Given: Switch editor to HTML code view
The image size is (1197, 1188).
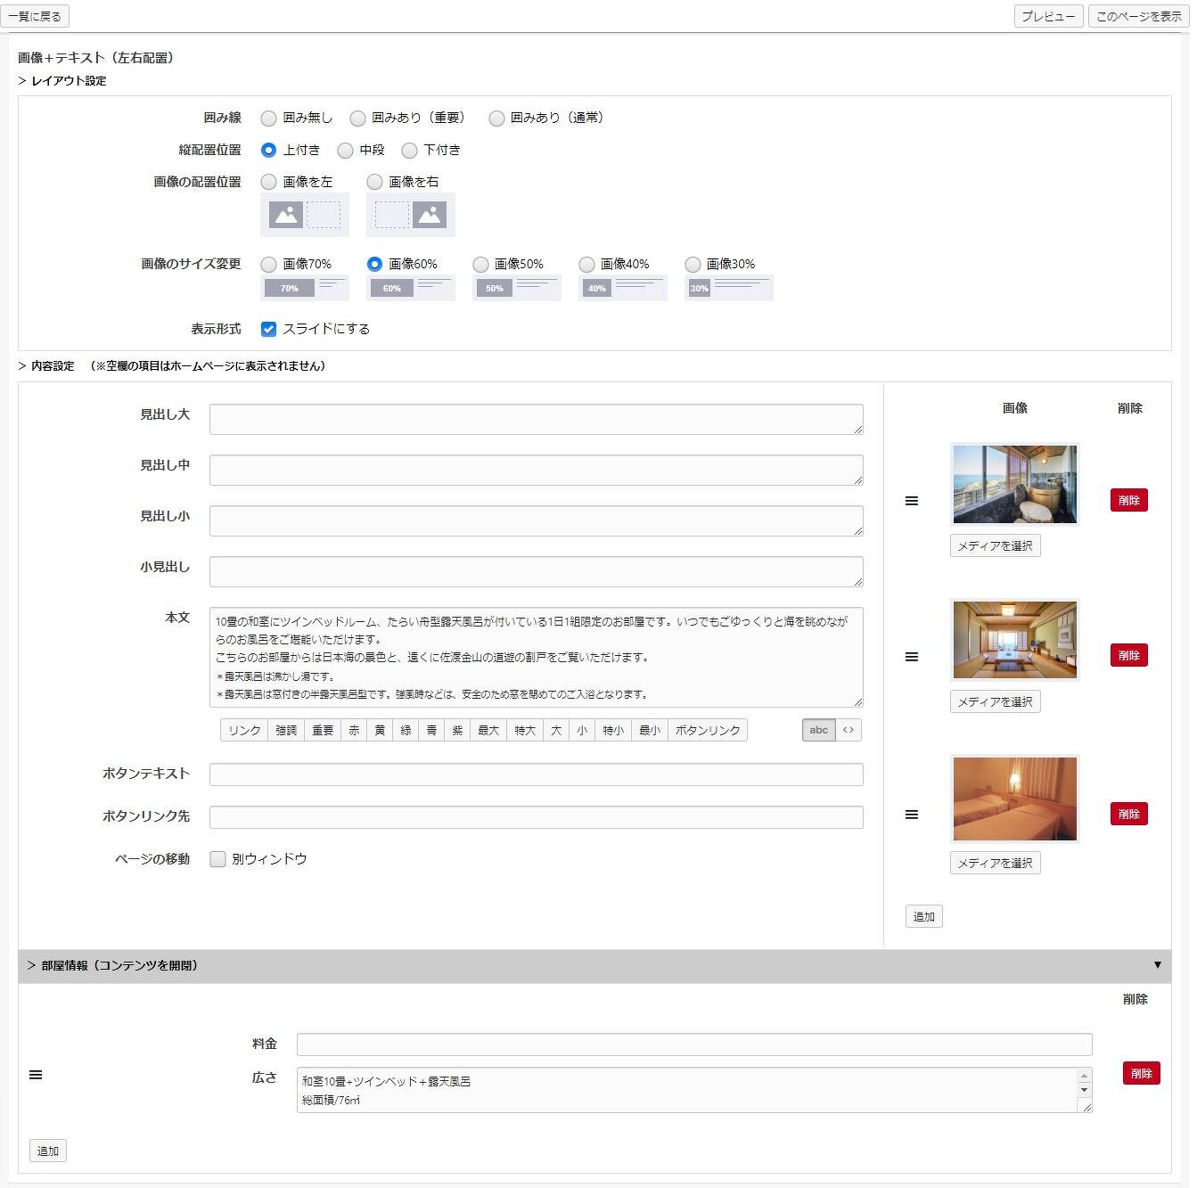Looking at the screenshot, I should point(849,730).
